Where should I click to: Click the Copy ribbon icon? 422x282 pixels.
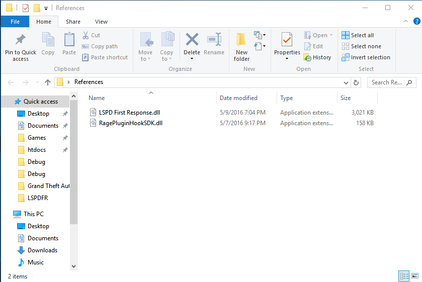click(x=48, y=40)
